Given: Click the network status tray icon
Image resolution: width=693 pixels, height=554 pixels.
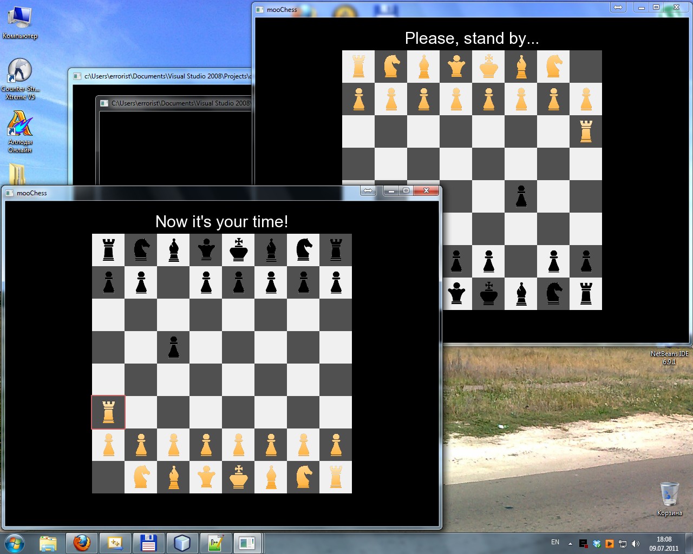Looking at the screenshot, I should pyautogui.click(x=623, y=543).
